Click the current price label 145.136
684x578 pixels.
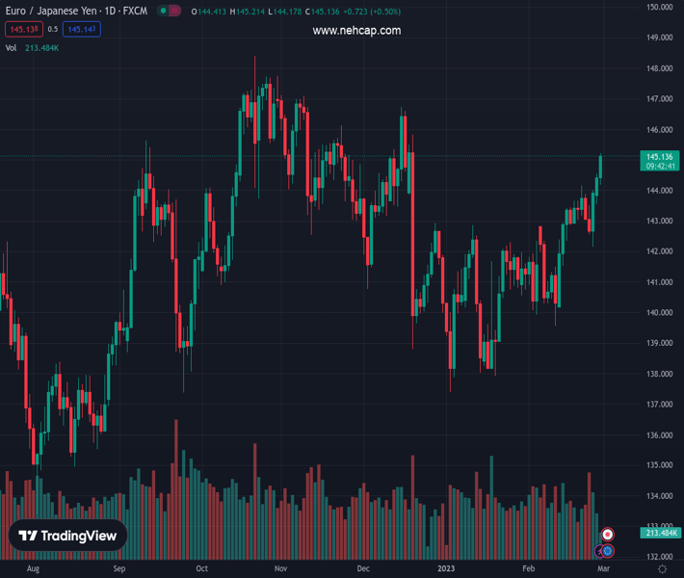(x=660, y=156)
